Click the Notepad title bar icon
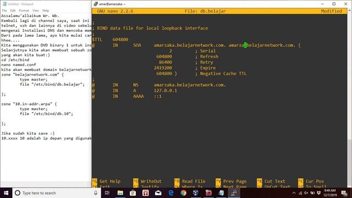The height and width of the screenshot is (198, 352). coord(4,4)
